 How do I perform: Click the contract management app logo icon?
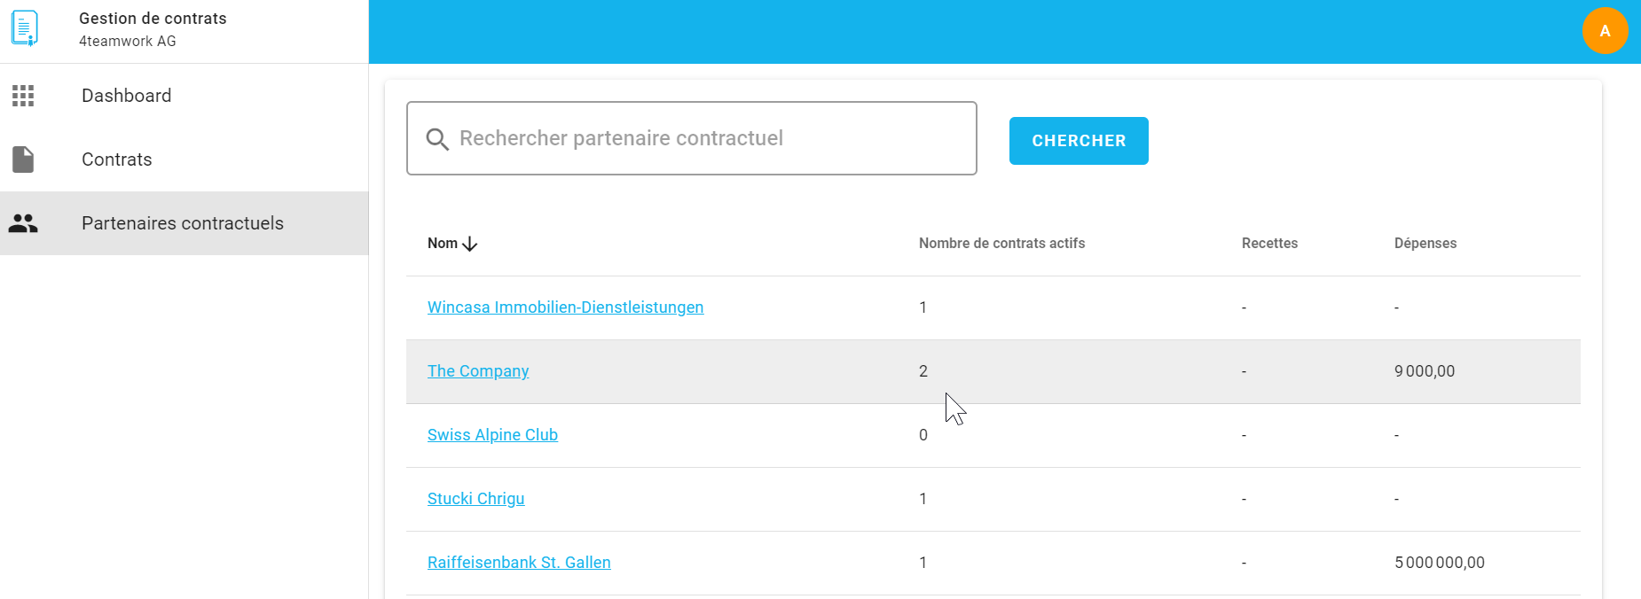25,29
